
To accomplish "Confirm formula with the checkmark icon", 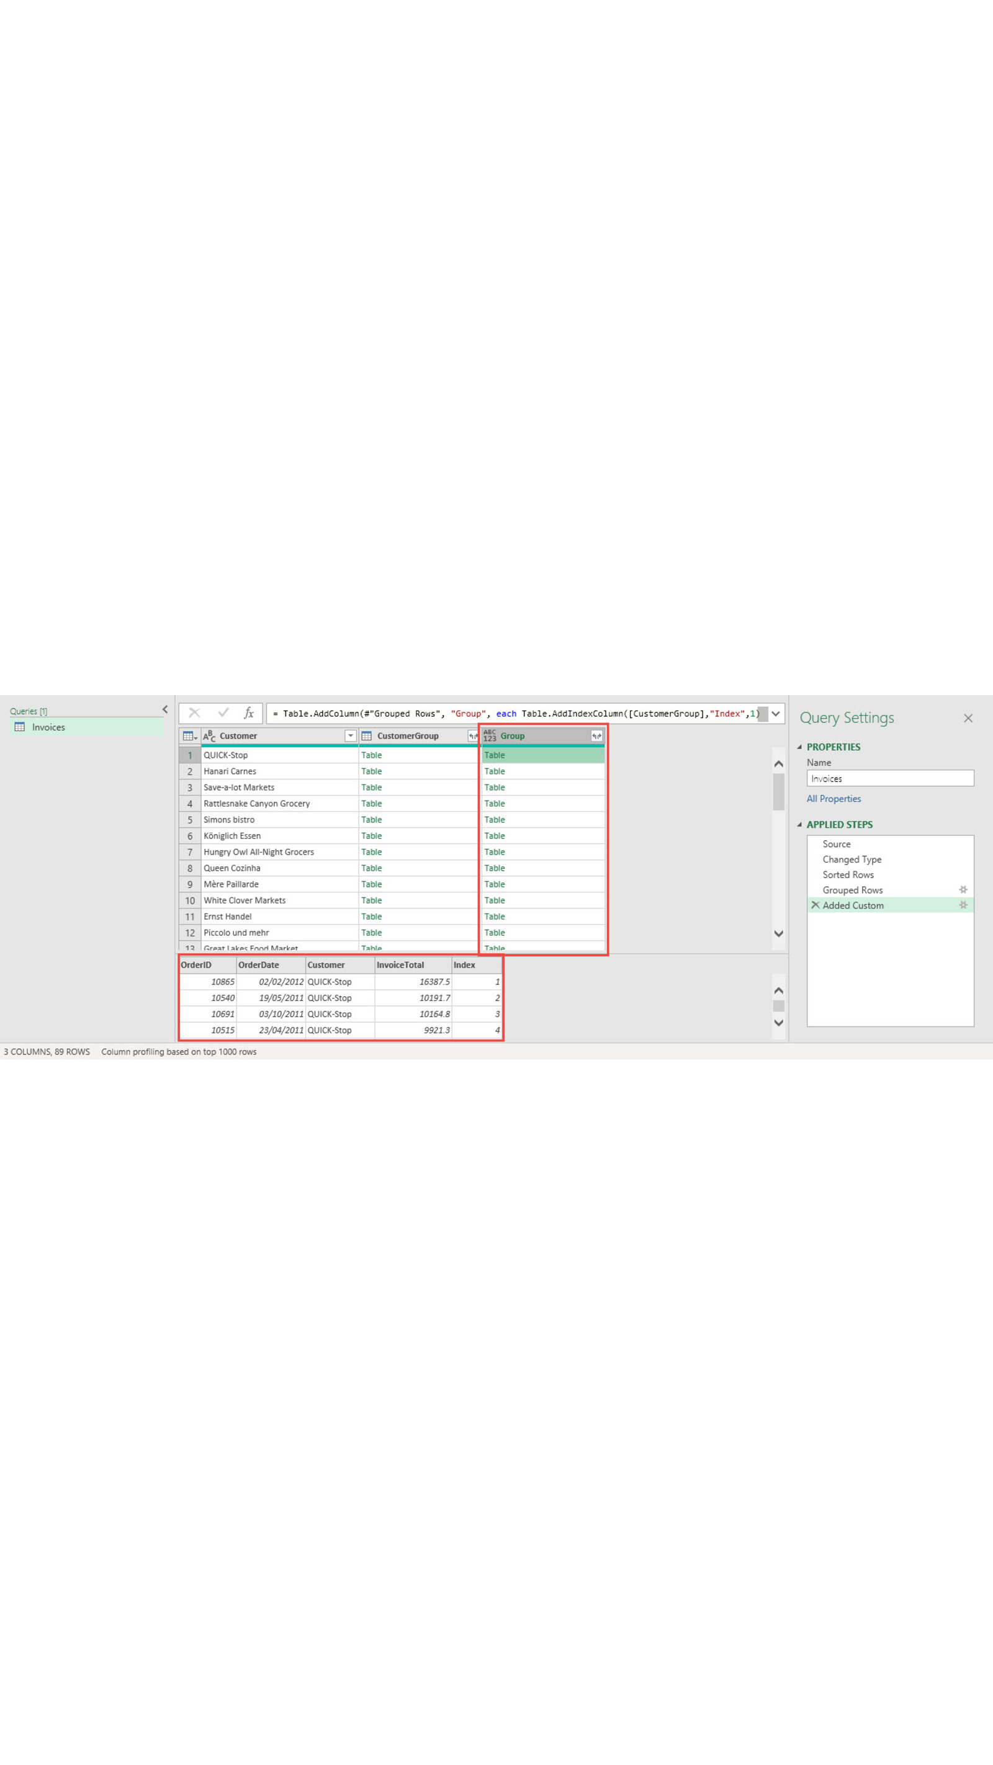I will point(223,713).
